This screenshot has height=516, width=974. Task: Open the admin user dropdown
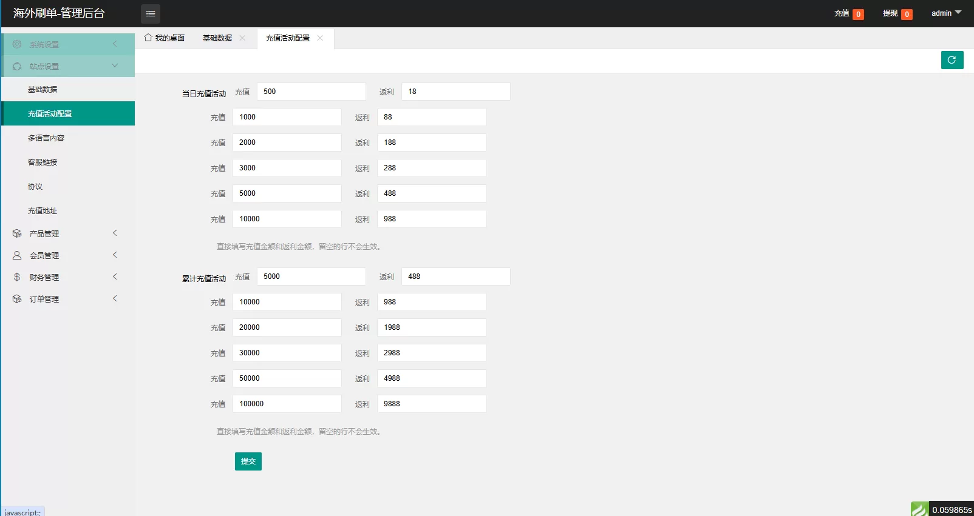tap(946, 13)
